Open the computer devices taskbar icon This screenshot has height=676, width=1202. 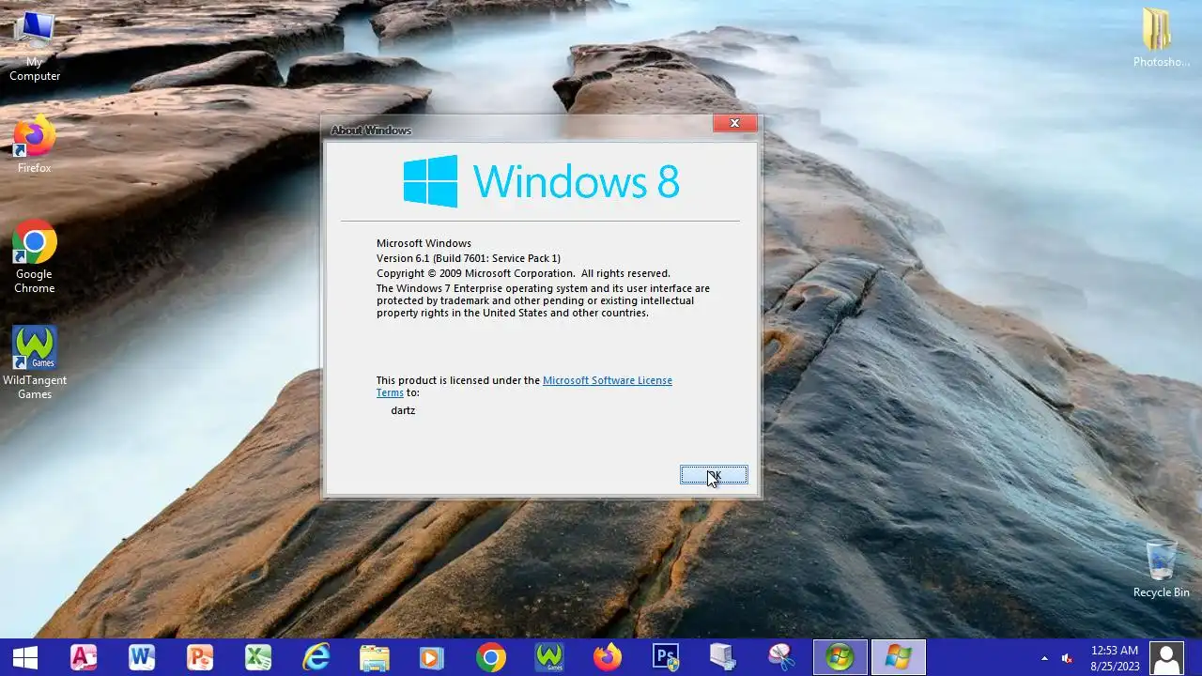[723, 657]
